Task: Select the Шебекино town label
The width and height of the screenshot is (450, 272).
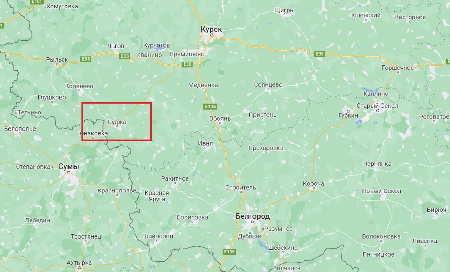Action: click(283, 248)
